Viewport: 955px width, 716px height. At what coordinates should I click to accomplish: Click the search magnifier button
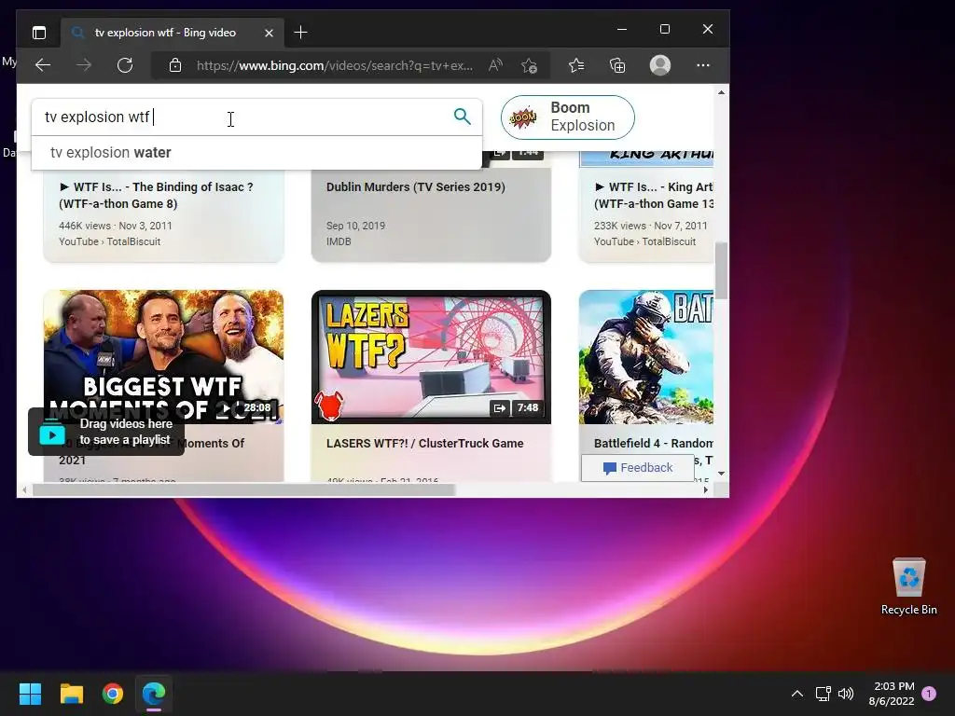(463, 117)
